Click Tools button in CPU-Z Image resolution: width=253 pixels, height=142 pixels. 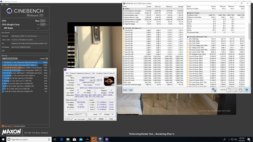click(90, 119)
